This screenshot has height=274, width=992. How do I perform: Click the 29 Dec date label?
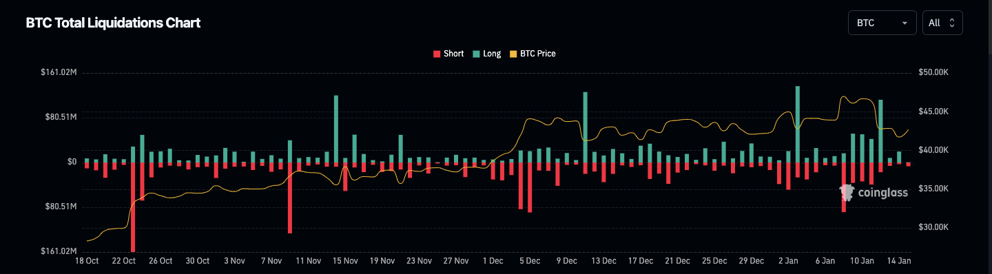click(x=752, y=261)
